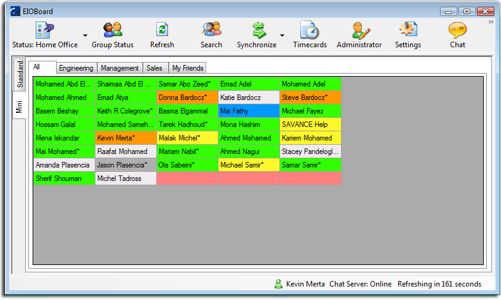Select the Samar Samir cell
Image resolution: width=501 pixels, height=300 pixels.
310,165
